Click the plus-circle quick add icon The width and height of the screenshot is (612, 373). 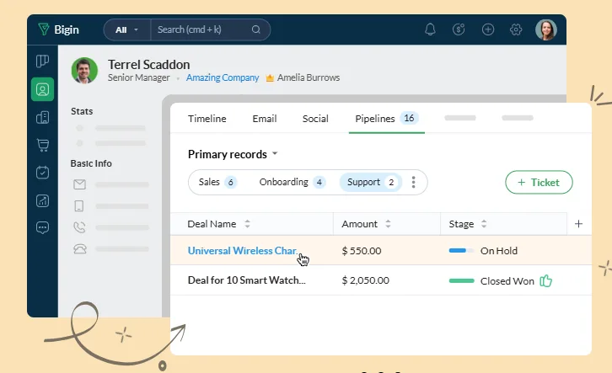click(x=488, y=29)
